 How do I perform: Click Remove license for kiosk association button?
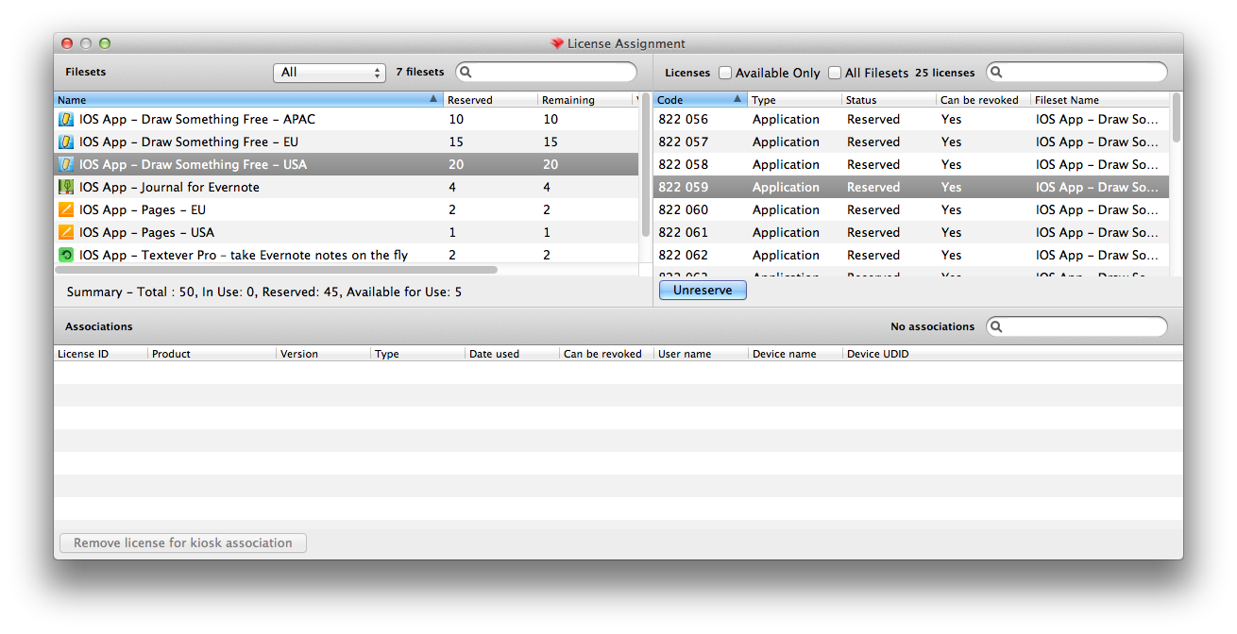pyautogui.click(x=183, y=543)
